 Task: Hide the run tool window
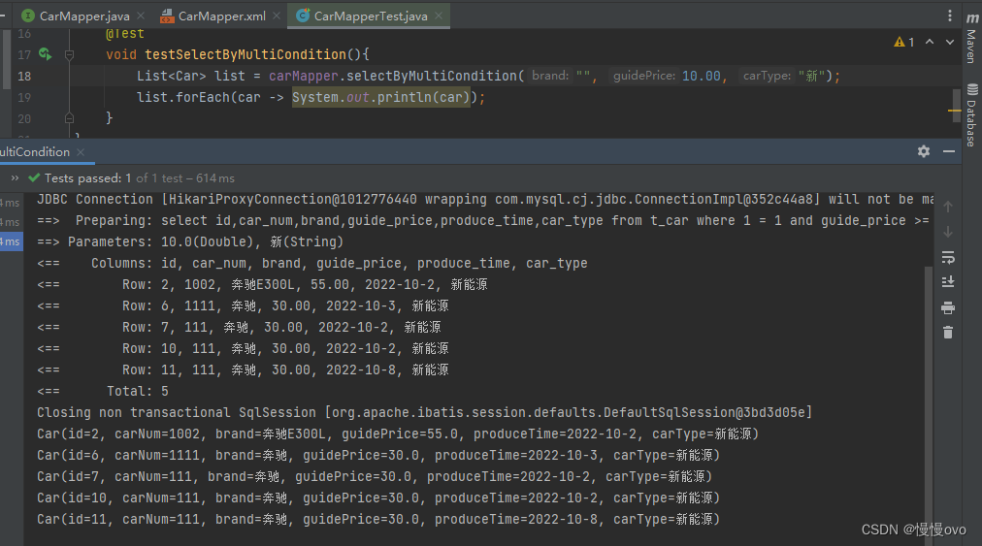(949, 151)
